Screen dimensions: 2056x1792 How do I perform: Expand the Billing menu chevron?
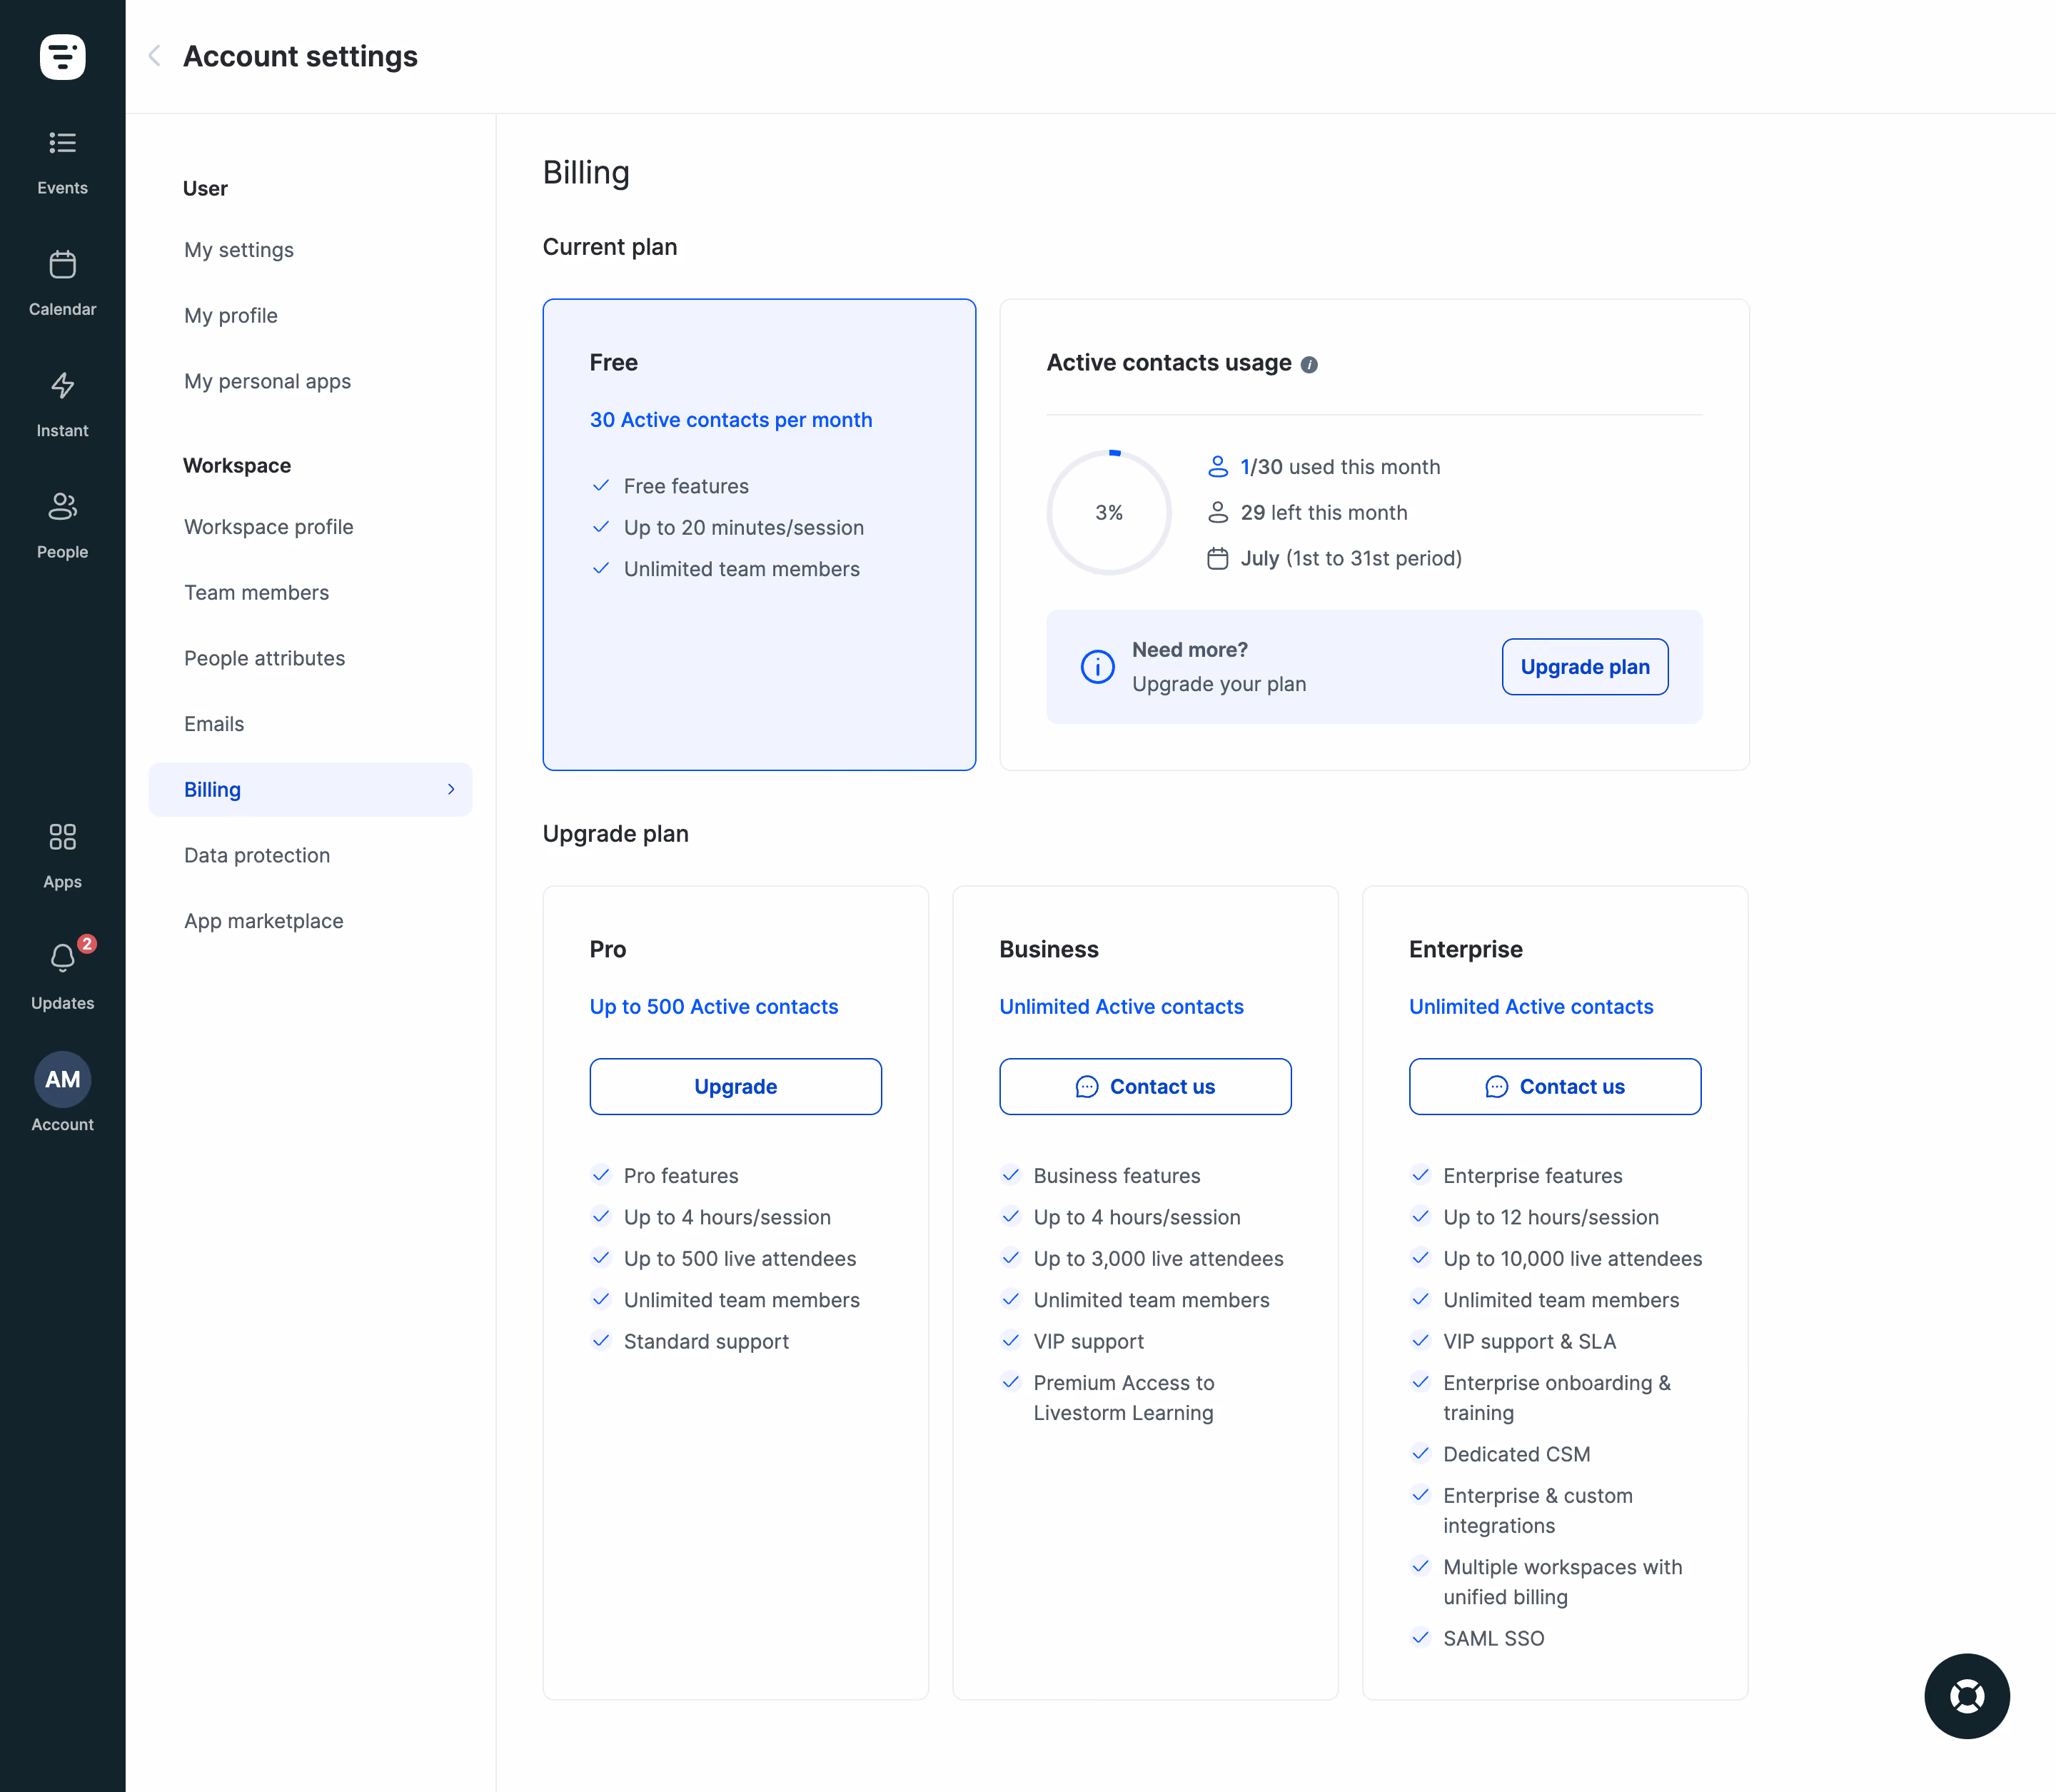click(451, 789)
